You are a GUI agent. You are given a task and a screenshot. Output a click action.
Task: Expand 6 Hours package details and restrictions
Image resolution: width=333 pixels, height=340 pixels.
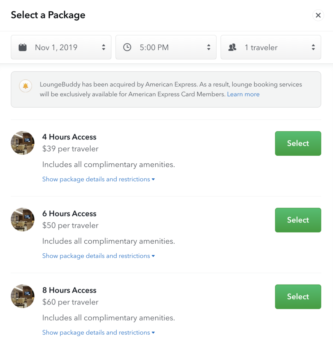click(x=98, y=256)
